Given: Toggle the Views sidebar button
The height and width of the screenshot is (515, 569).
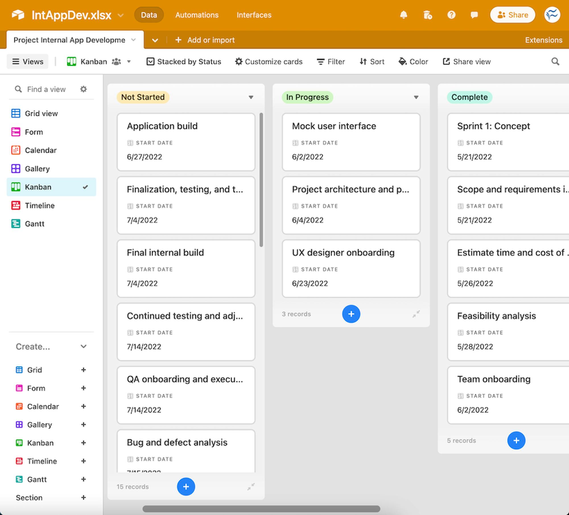Looking at the screenshot, I should (28, 61).
